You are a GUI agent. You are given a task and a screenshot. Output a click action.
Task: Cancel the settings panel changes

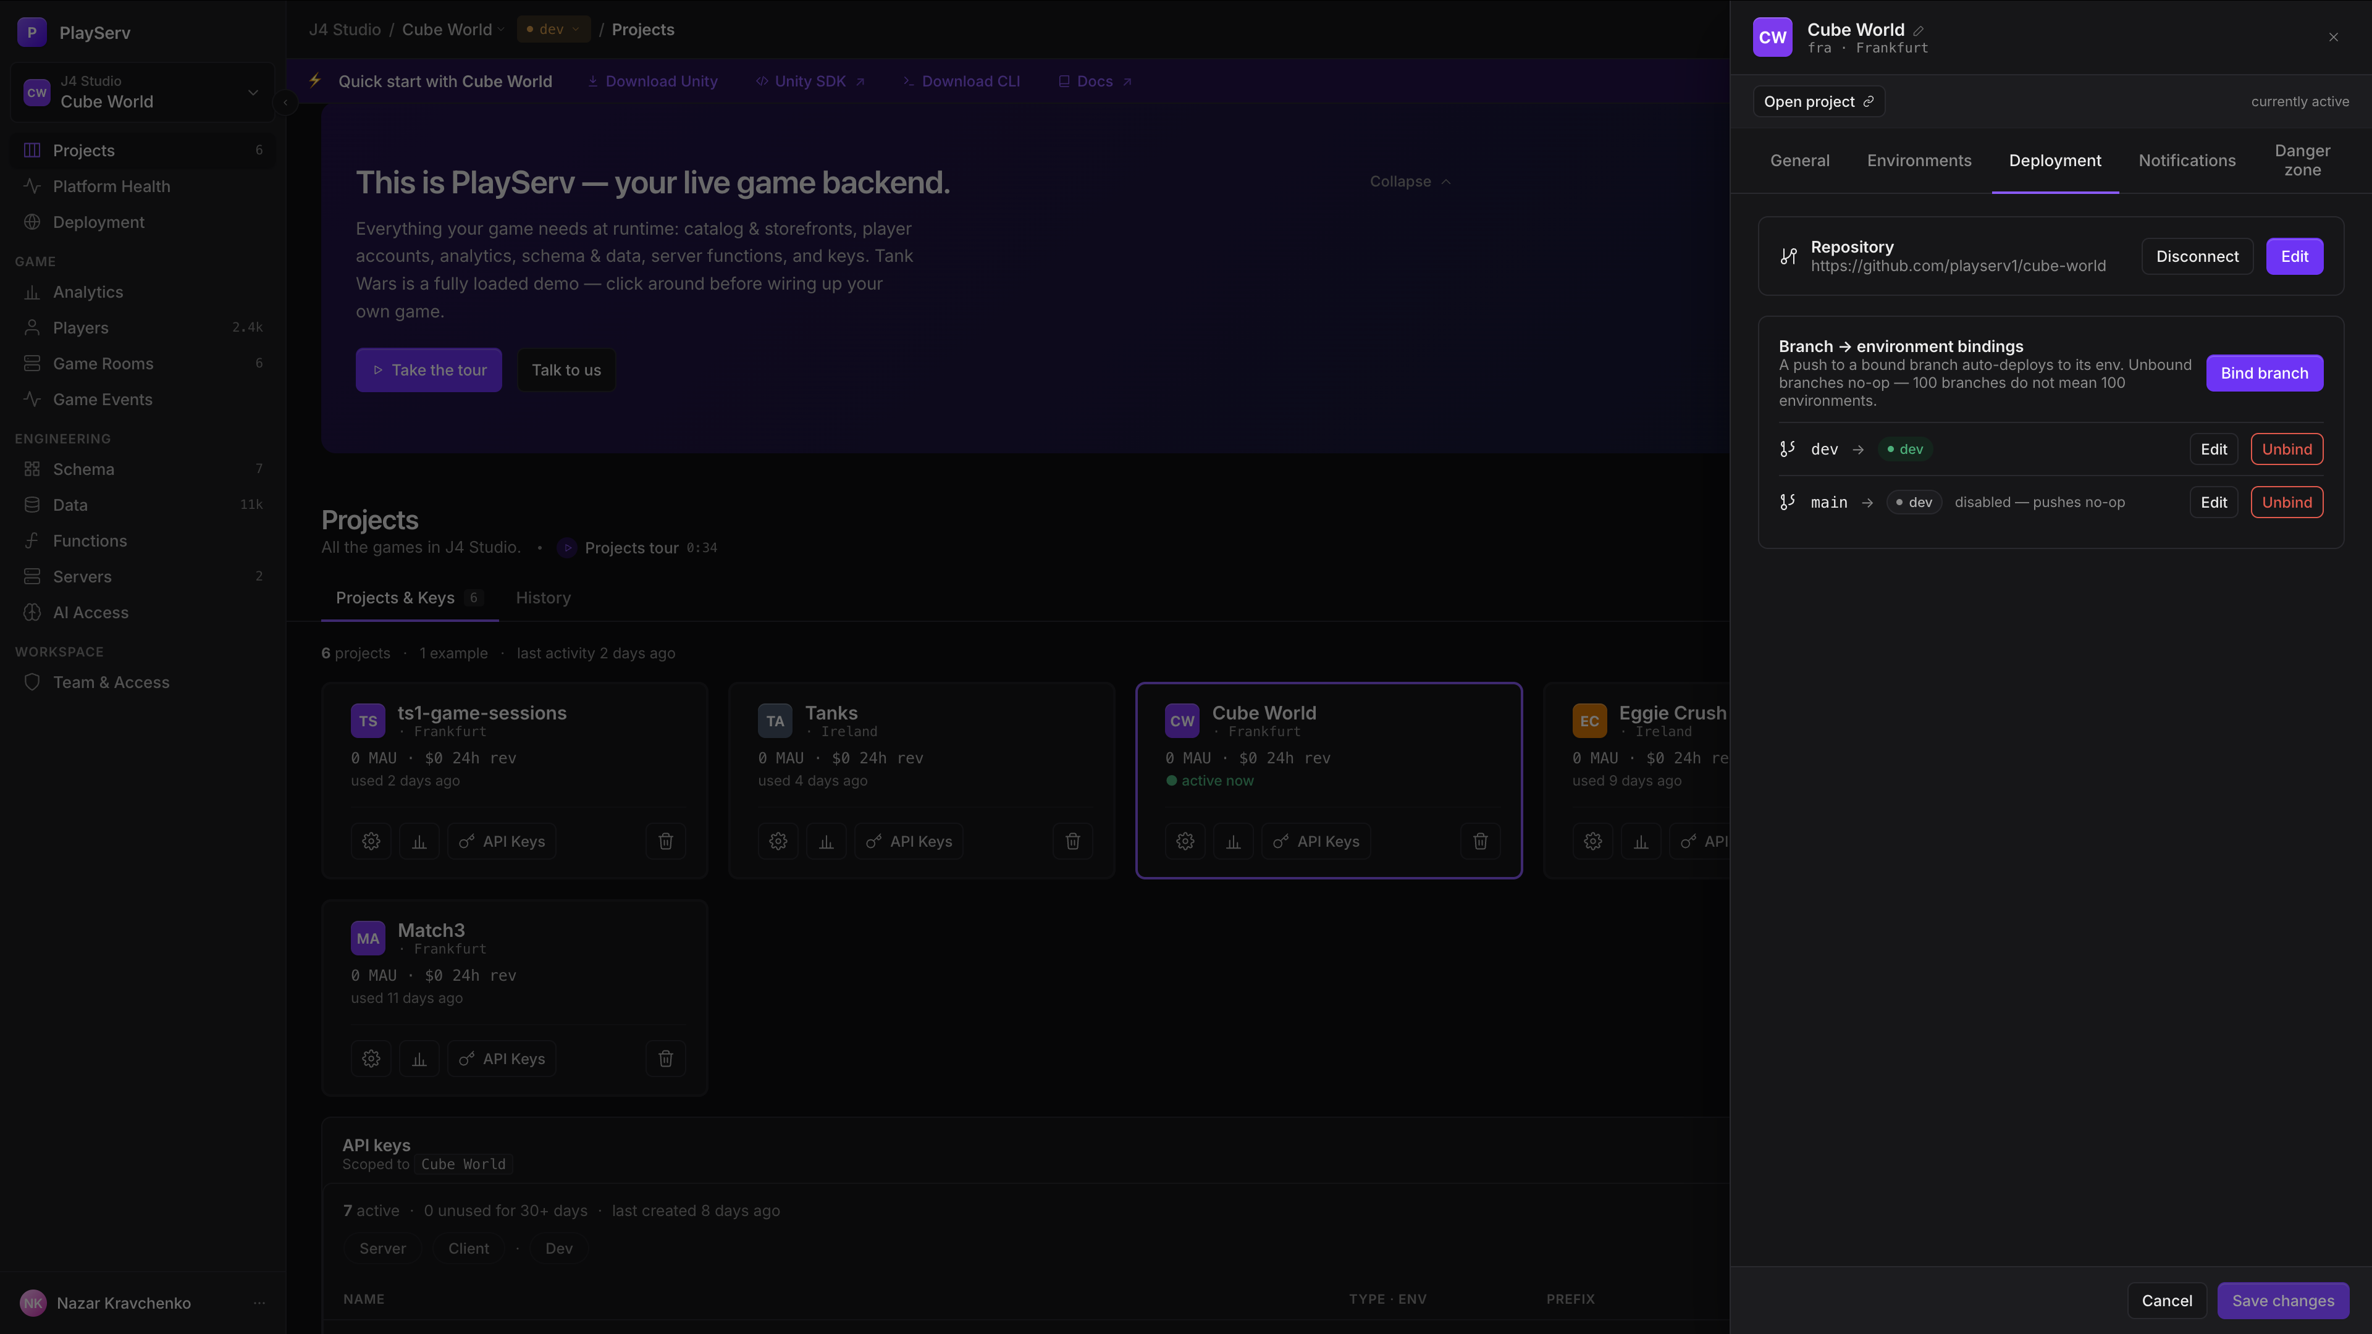coord(2167,1301)
